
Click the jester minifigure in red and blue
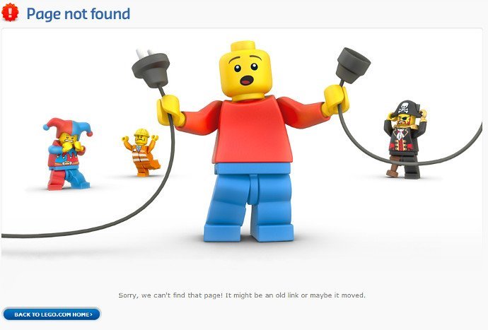coord(67,153)
